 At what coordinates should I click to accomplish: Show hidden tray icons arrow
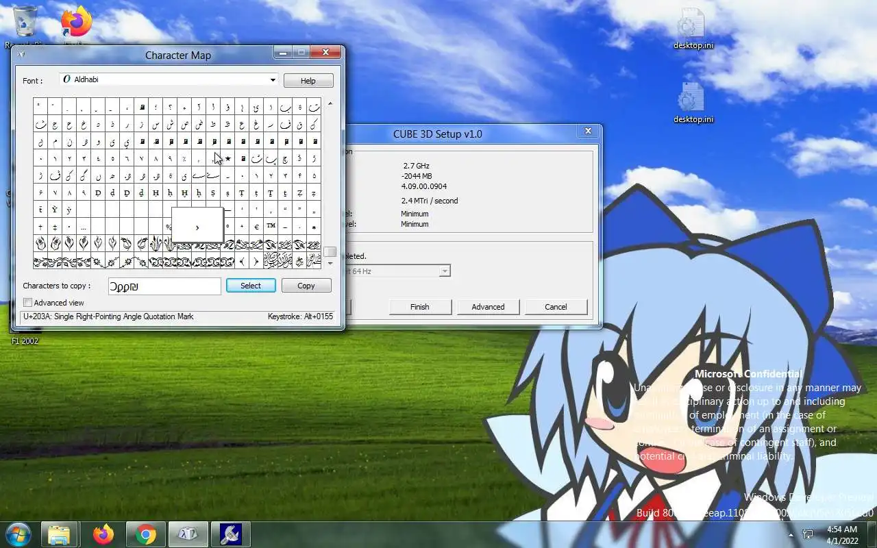coord(791,534)
